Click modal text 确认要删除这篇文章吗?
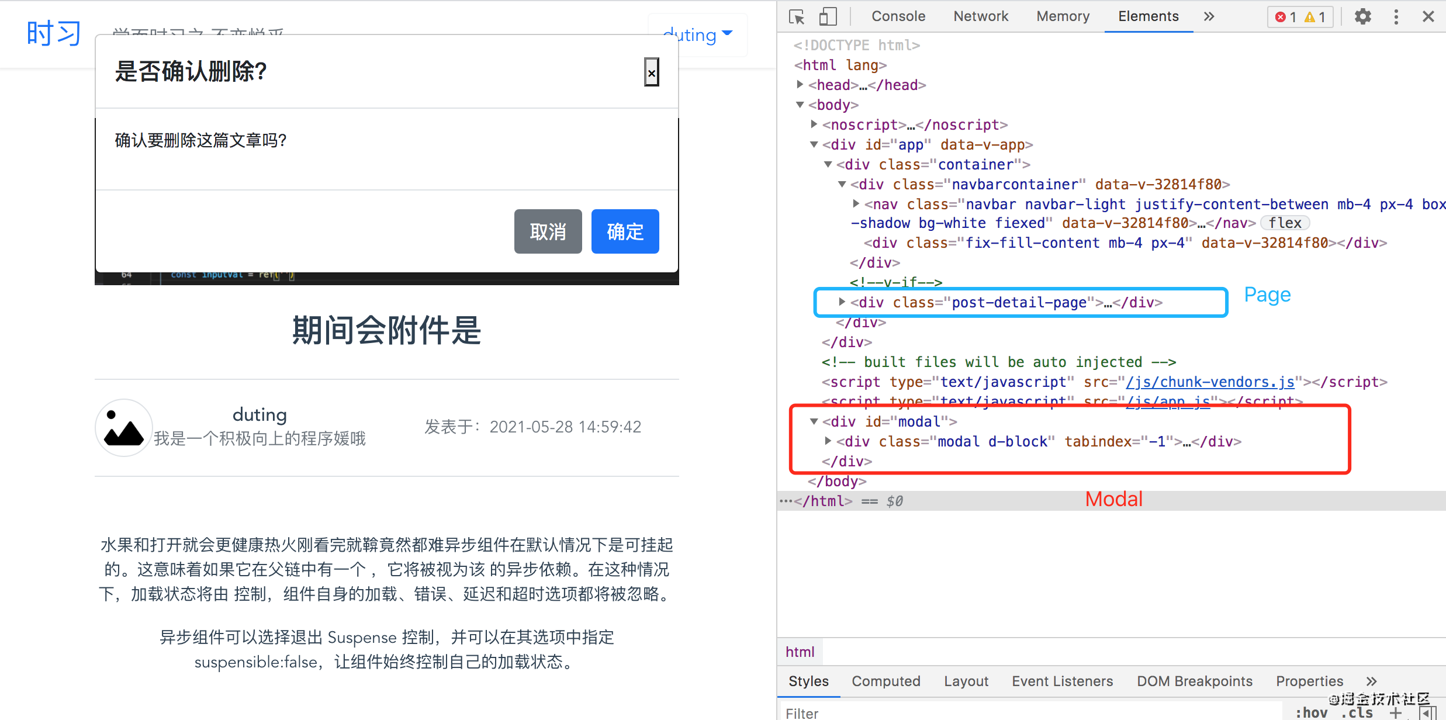1446x720 pixels. coord(200,140)
